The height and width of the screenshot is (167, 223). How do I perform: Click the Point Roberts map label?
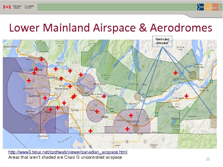tap(44, 136)
